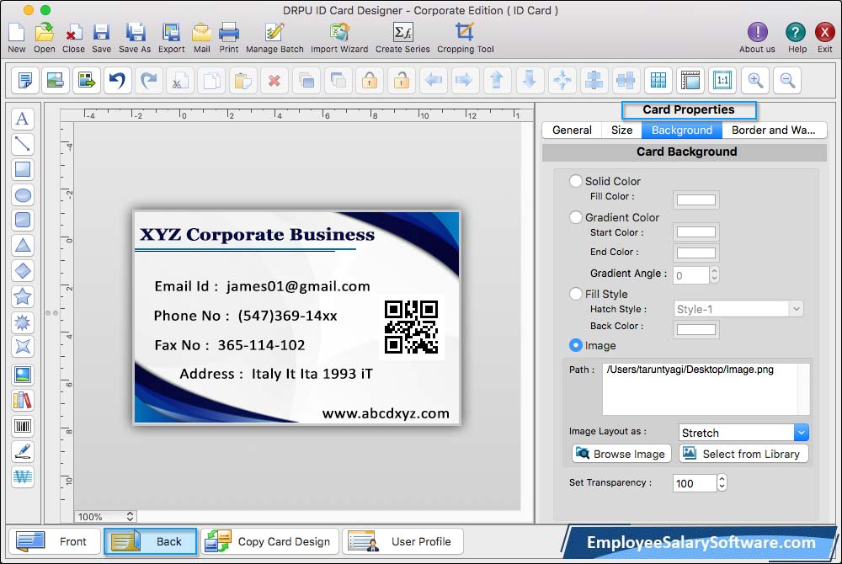The width and height of the screenshot is (842, 564).
Task: Click Copy Card Design button
Action: (x=270, y=541)
